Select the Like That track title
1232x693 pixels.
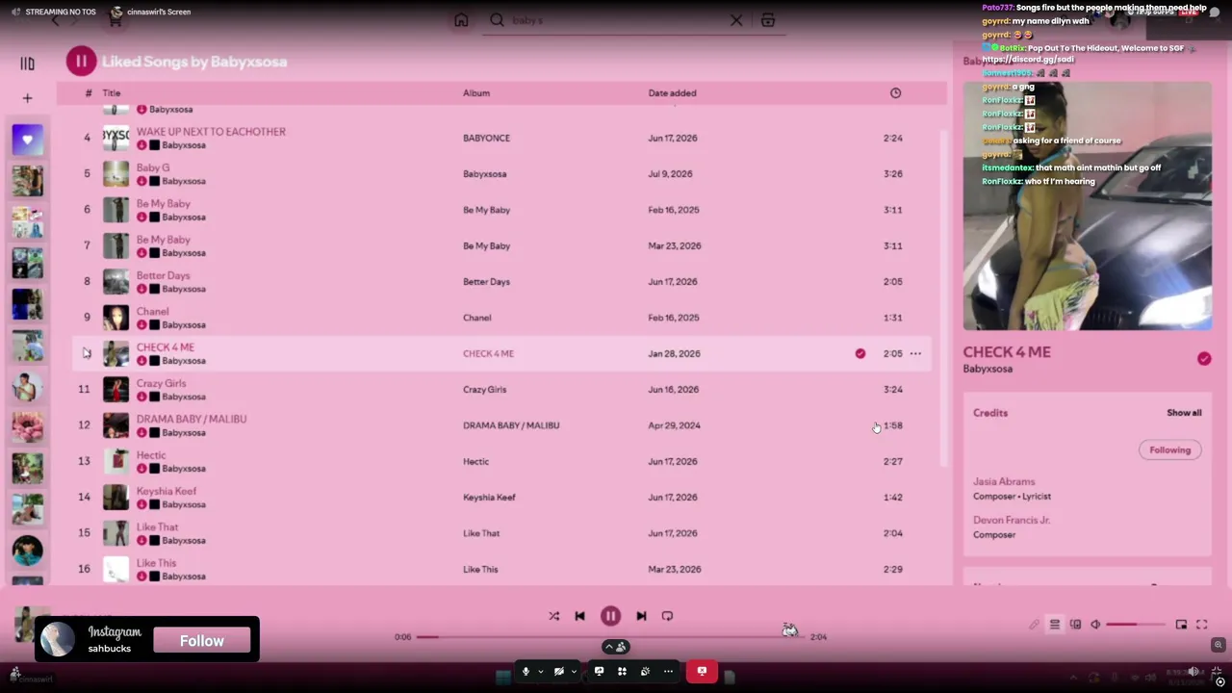158,527
